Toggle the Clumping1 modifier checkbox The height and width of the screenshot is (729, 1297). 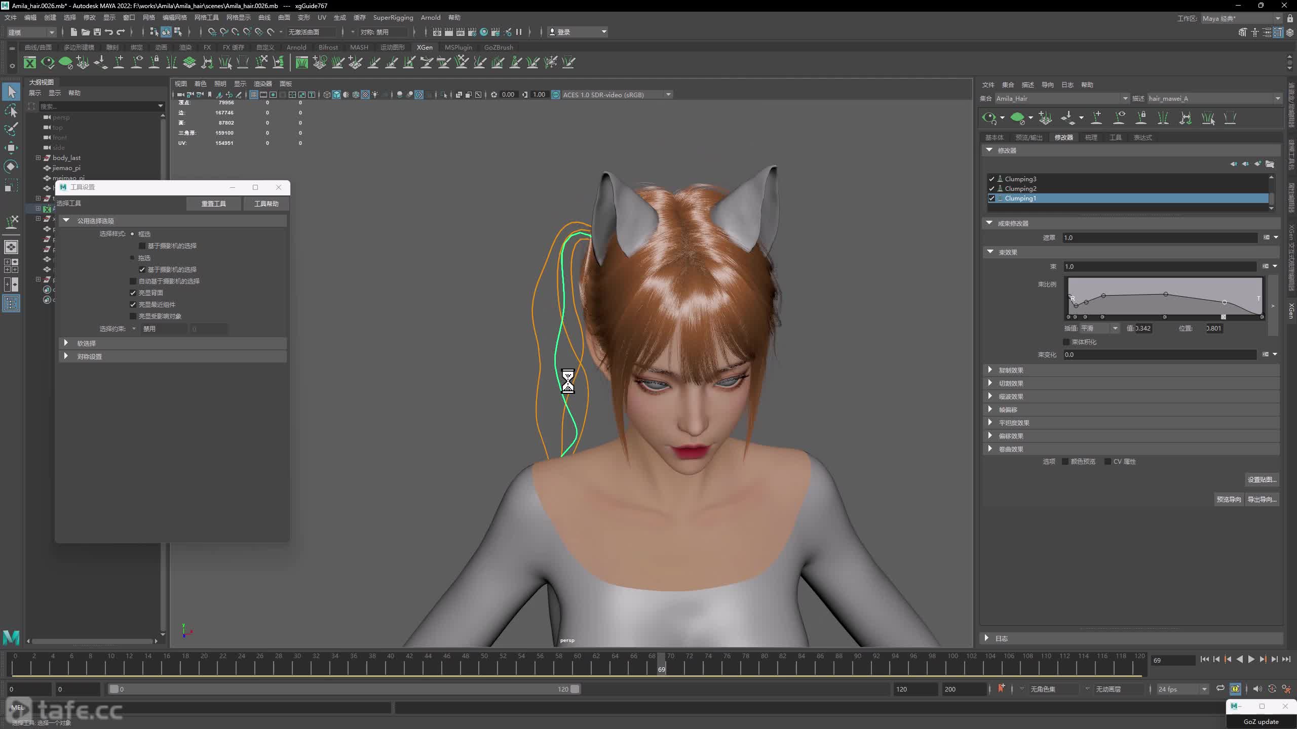[991, 198]
